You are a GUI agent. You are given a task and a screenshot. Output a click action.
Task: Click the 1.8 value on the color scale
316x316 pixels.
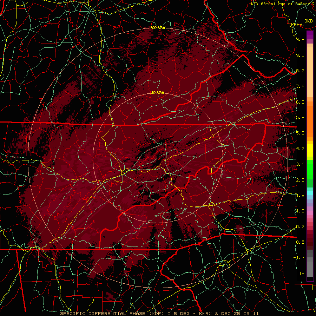pos(300,196)
